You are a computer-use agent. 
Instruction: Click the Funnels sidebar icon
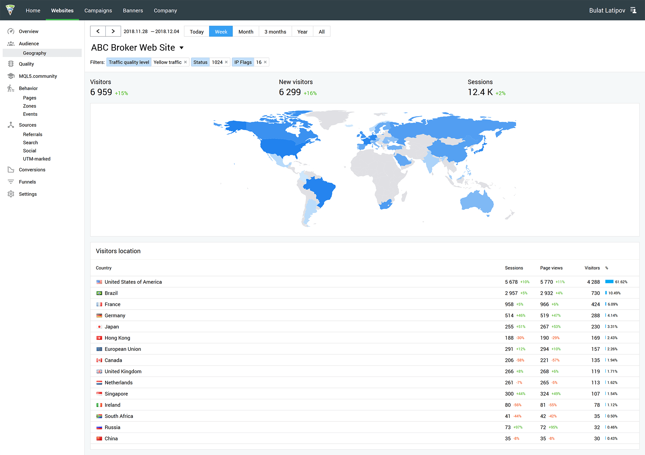tap(11, 182)
